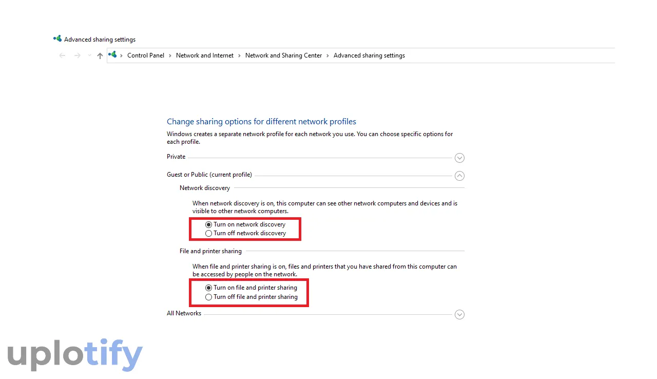The image size is (657, 379).
Task: Expand the All Networks section
Action: click(460, 314)
